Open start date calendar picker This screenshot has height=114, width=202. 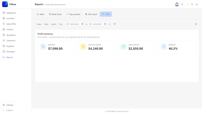coord(83,24)
